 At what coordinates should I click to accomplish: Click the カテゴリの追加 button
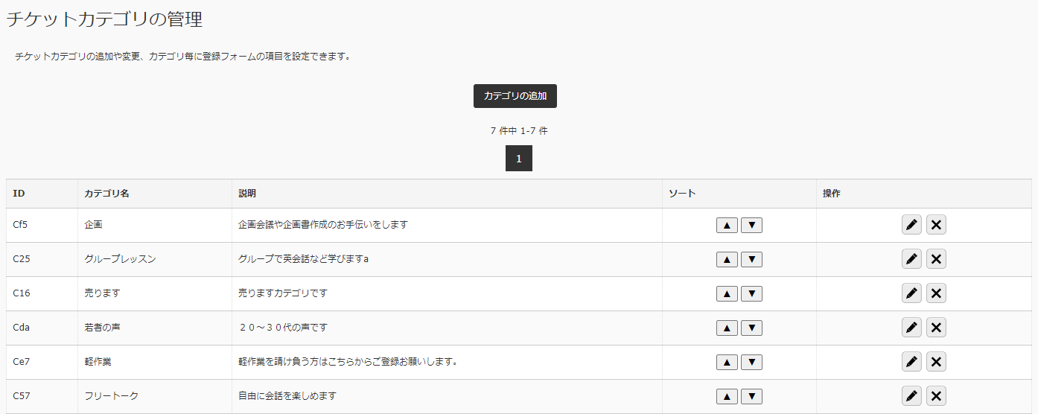coord(515,96)
